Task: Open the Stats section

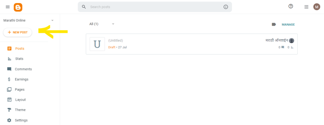Action: (19, 59)
